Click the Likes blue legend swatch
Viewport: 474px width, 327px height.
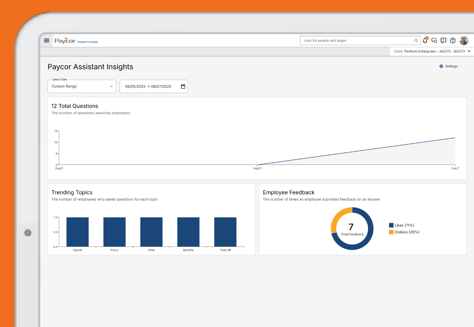[391, 225]
